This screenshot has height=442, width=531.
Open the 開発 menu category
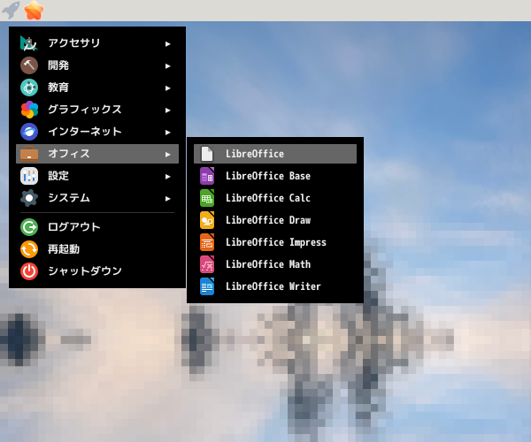tap(97, 65)
